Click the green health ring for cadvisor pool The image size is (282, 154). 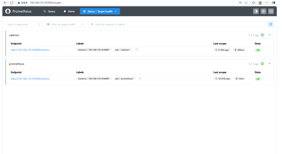click(x=262, y=35)
